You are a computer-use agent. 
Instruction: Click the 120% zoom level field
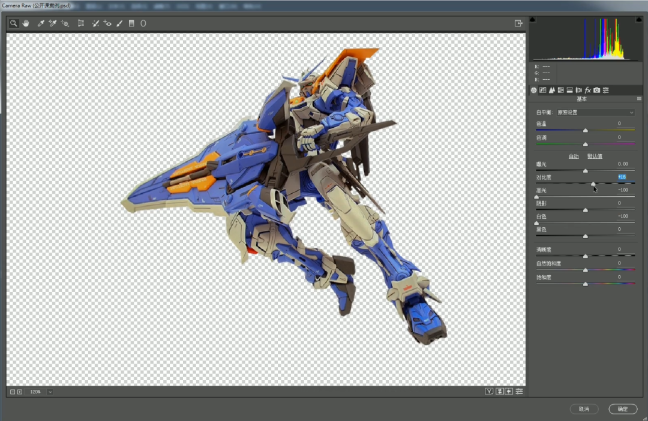coord(35,392)
